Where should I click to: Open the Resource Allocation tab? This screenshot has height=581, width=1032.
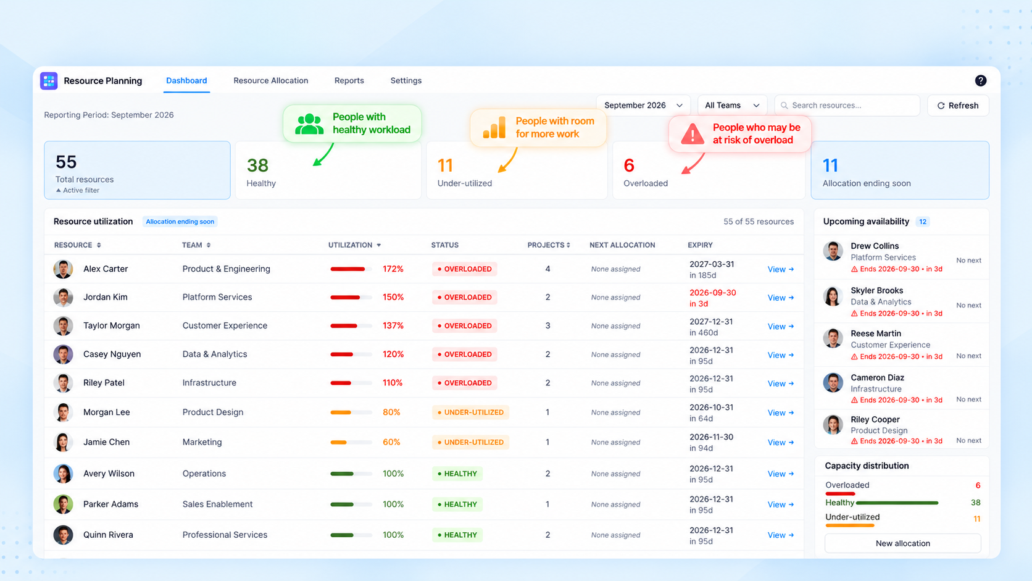[270, 81]
